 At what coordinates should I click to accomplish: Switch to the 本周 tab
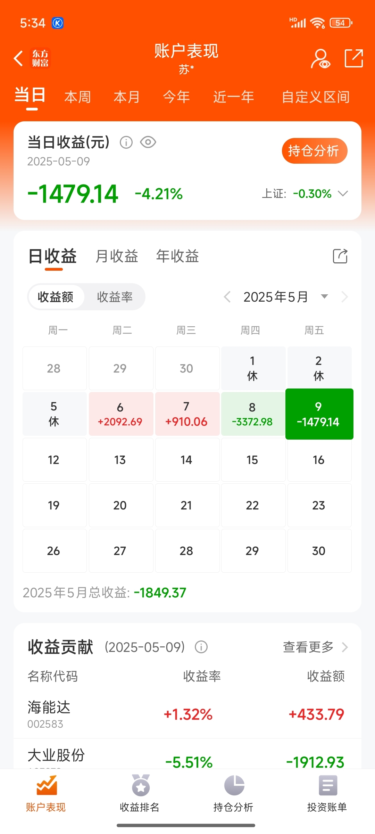coord(78,97)
